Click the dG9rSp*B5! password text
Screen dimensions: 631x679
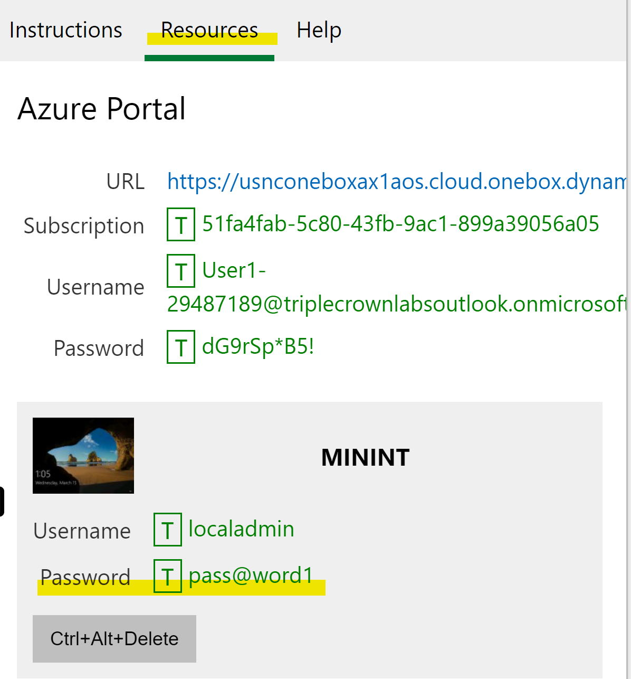coord(258,347)
